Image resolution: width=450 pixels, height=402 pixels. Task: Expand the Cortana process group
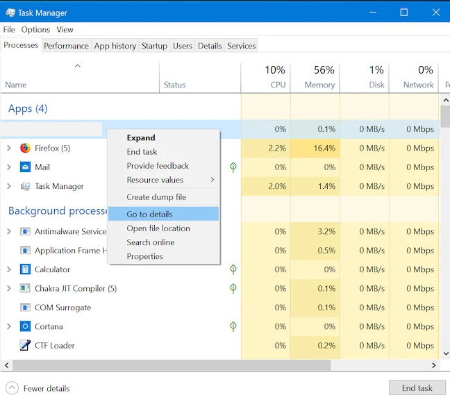point(9,326)
